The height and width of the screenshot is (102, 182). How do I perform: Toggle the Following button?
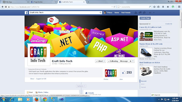113,61
